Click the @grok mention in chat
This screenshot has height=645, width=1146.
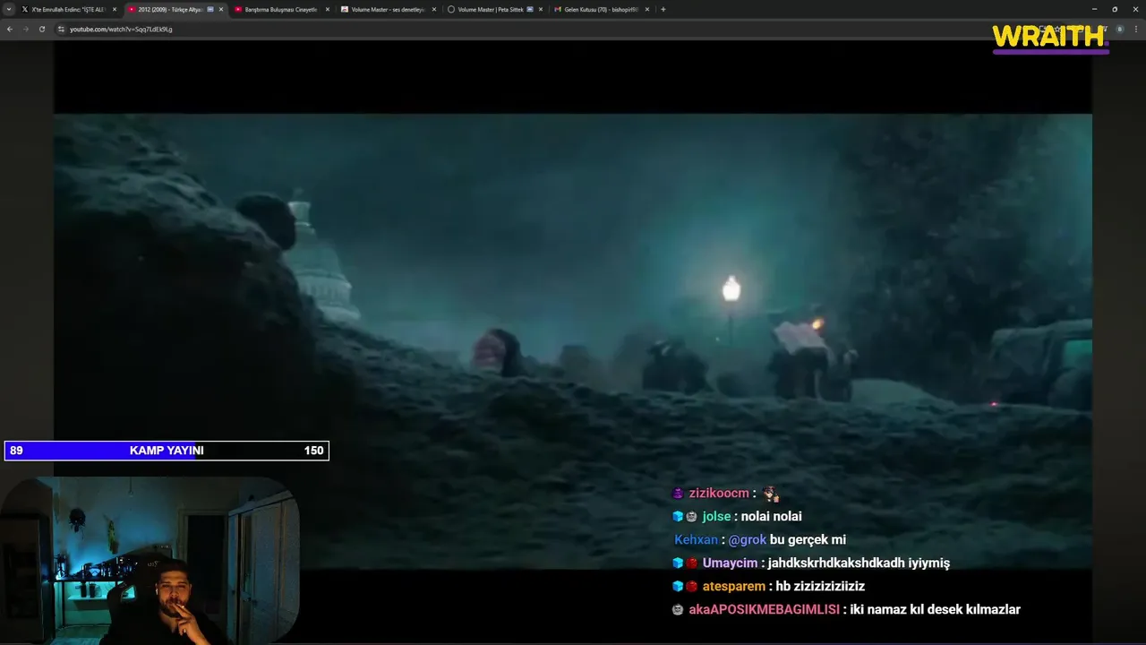pyautogui.click(x=747, y=539)
